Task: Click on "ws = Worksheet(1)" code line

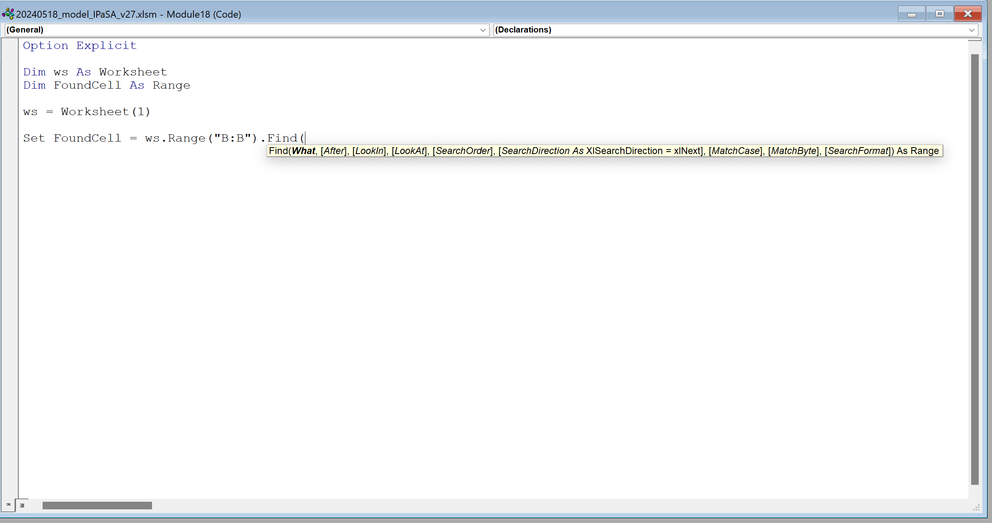Action: (x=86, y=112)
